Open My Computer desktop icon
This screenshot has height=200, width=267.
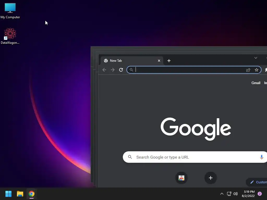[x=10, y=11]
